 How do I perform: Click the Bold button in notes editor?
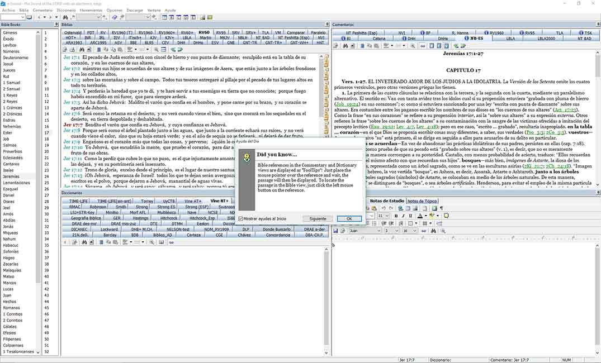click(396, 216)
